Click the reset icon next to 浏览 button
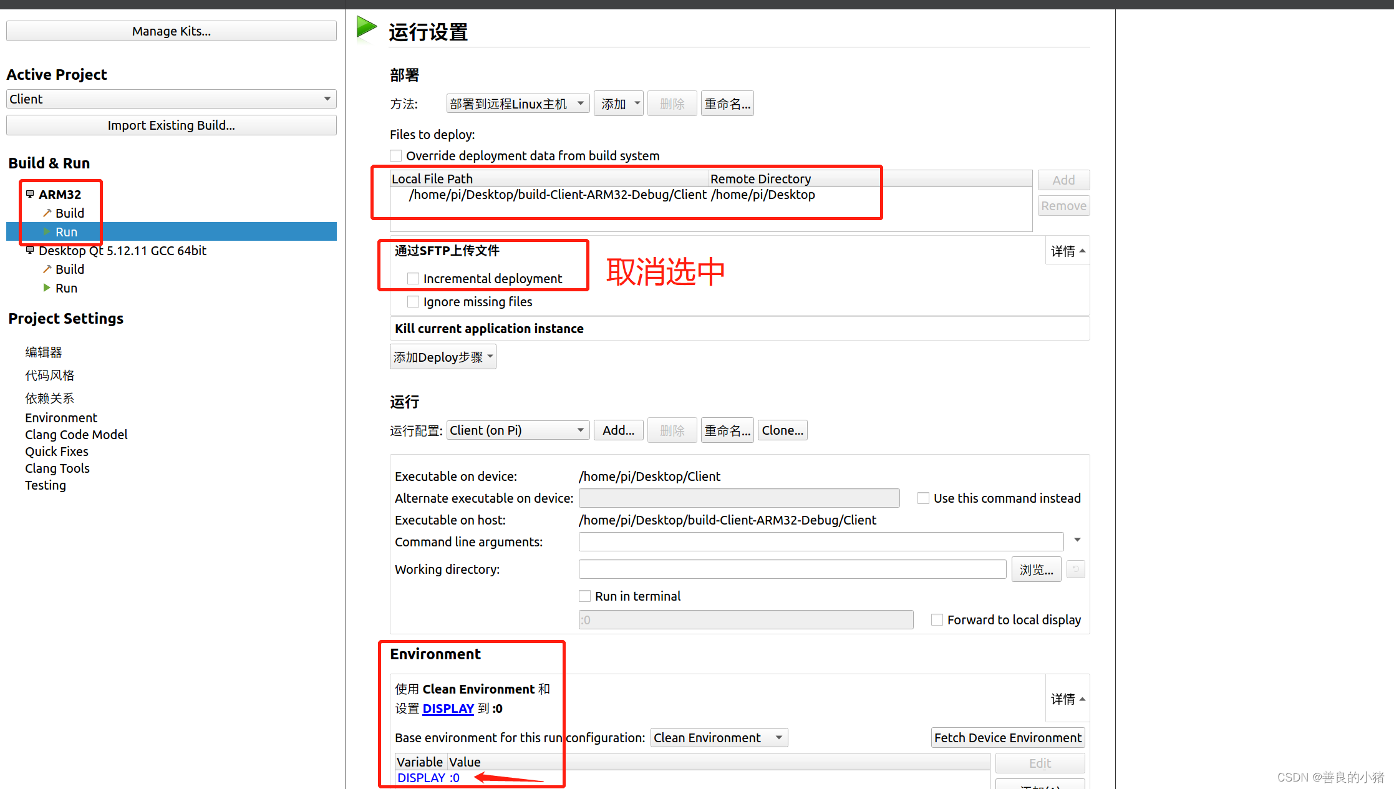 click(1075, 569)
